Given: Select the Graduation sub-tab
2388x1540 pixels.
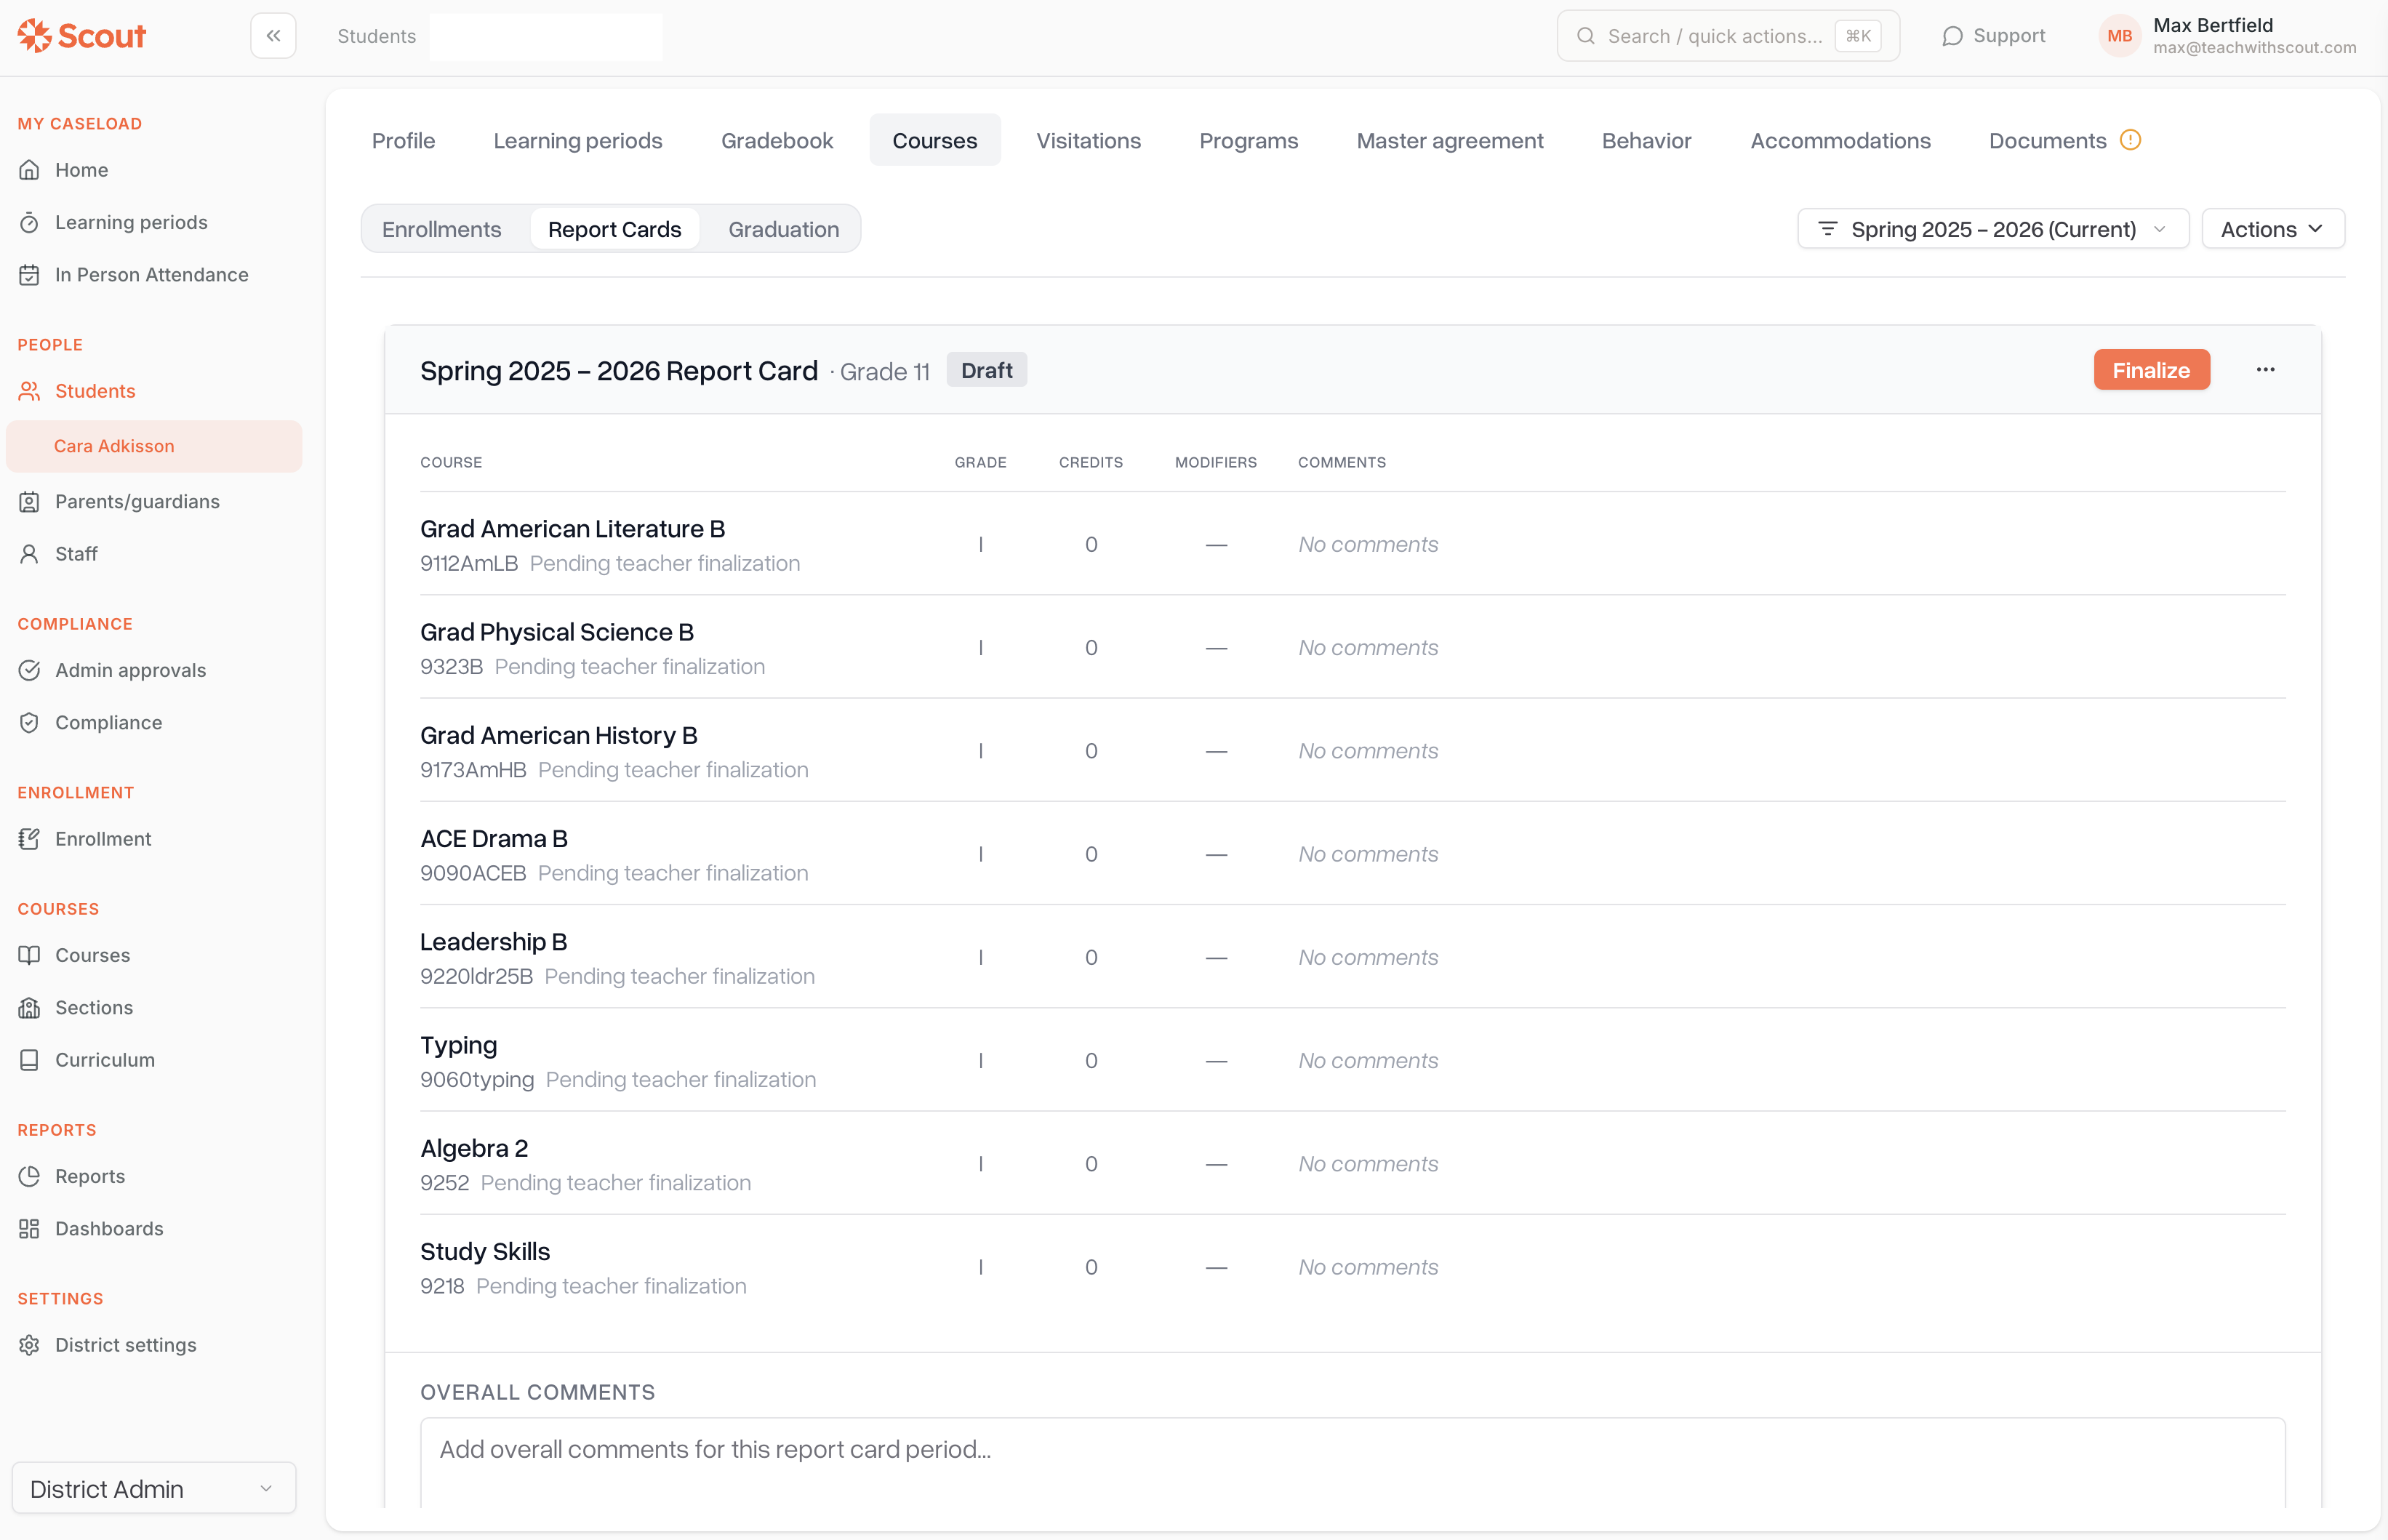Looking at the screenshot, I should click(783, 229).
